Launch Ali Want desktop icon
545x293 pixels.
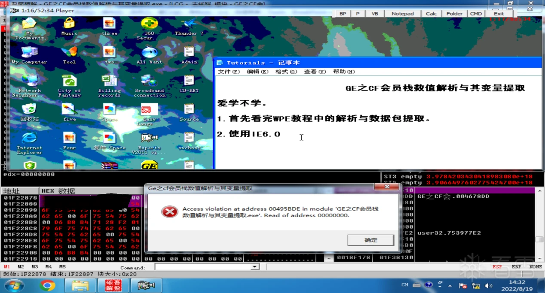point(149,55)
